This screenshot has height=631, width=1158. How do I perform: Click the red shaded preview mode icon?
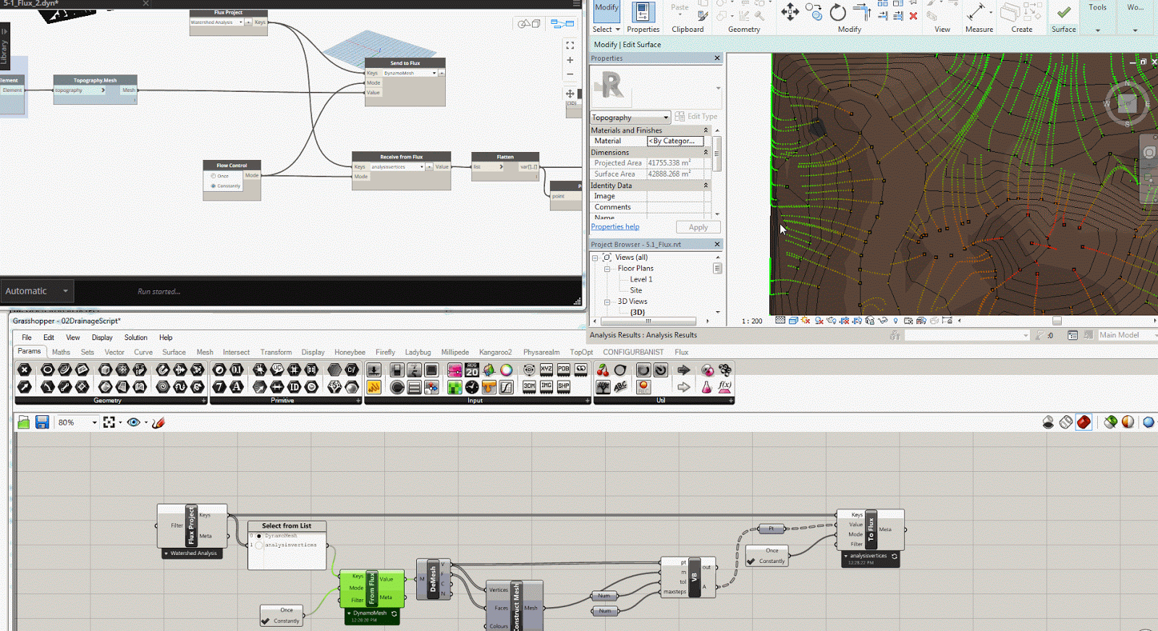click(x=1083, y=422)
